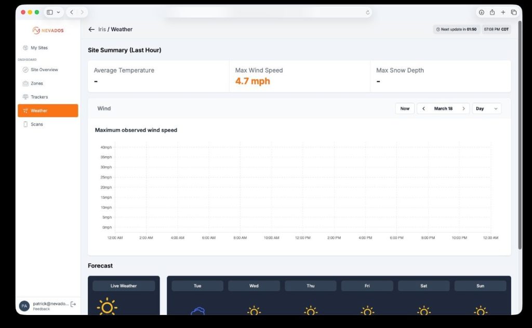Click the back arrow beside Iris breadcrumb
This screenshot has height=328, width=532.
[91, 30]
